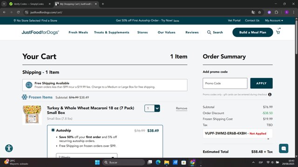Open Microsoft Edge from the taskbar

pos(158,162)
